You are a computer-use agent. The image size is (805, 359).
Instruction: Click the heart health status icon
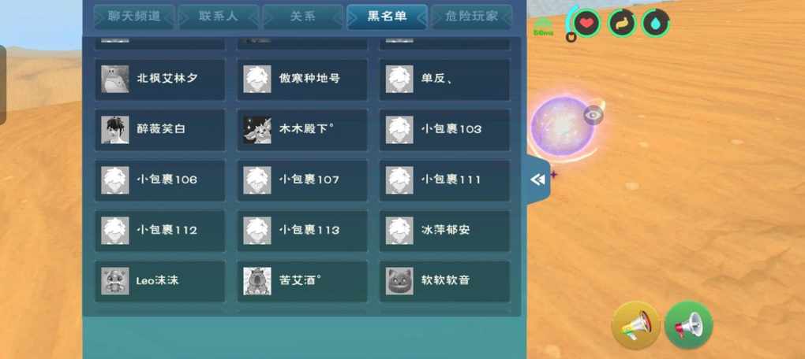pyautogui.click(x=587, y=23)
